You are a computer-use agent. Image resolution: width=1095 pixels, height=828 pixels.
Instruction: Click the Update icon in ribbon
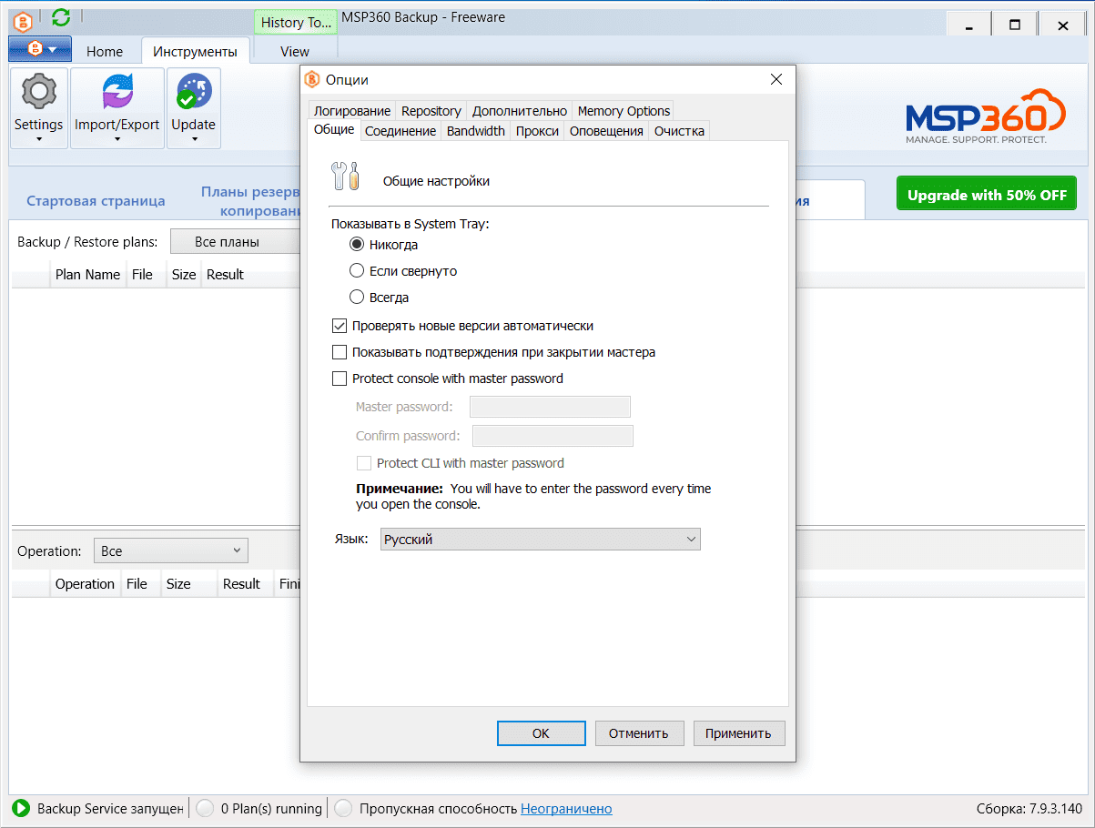(x=193, y=91)
